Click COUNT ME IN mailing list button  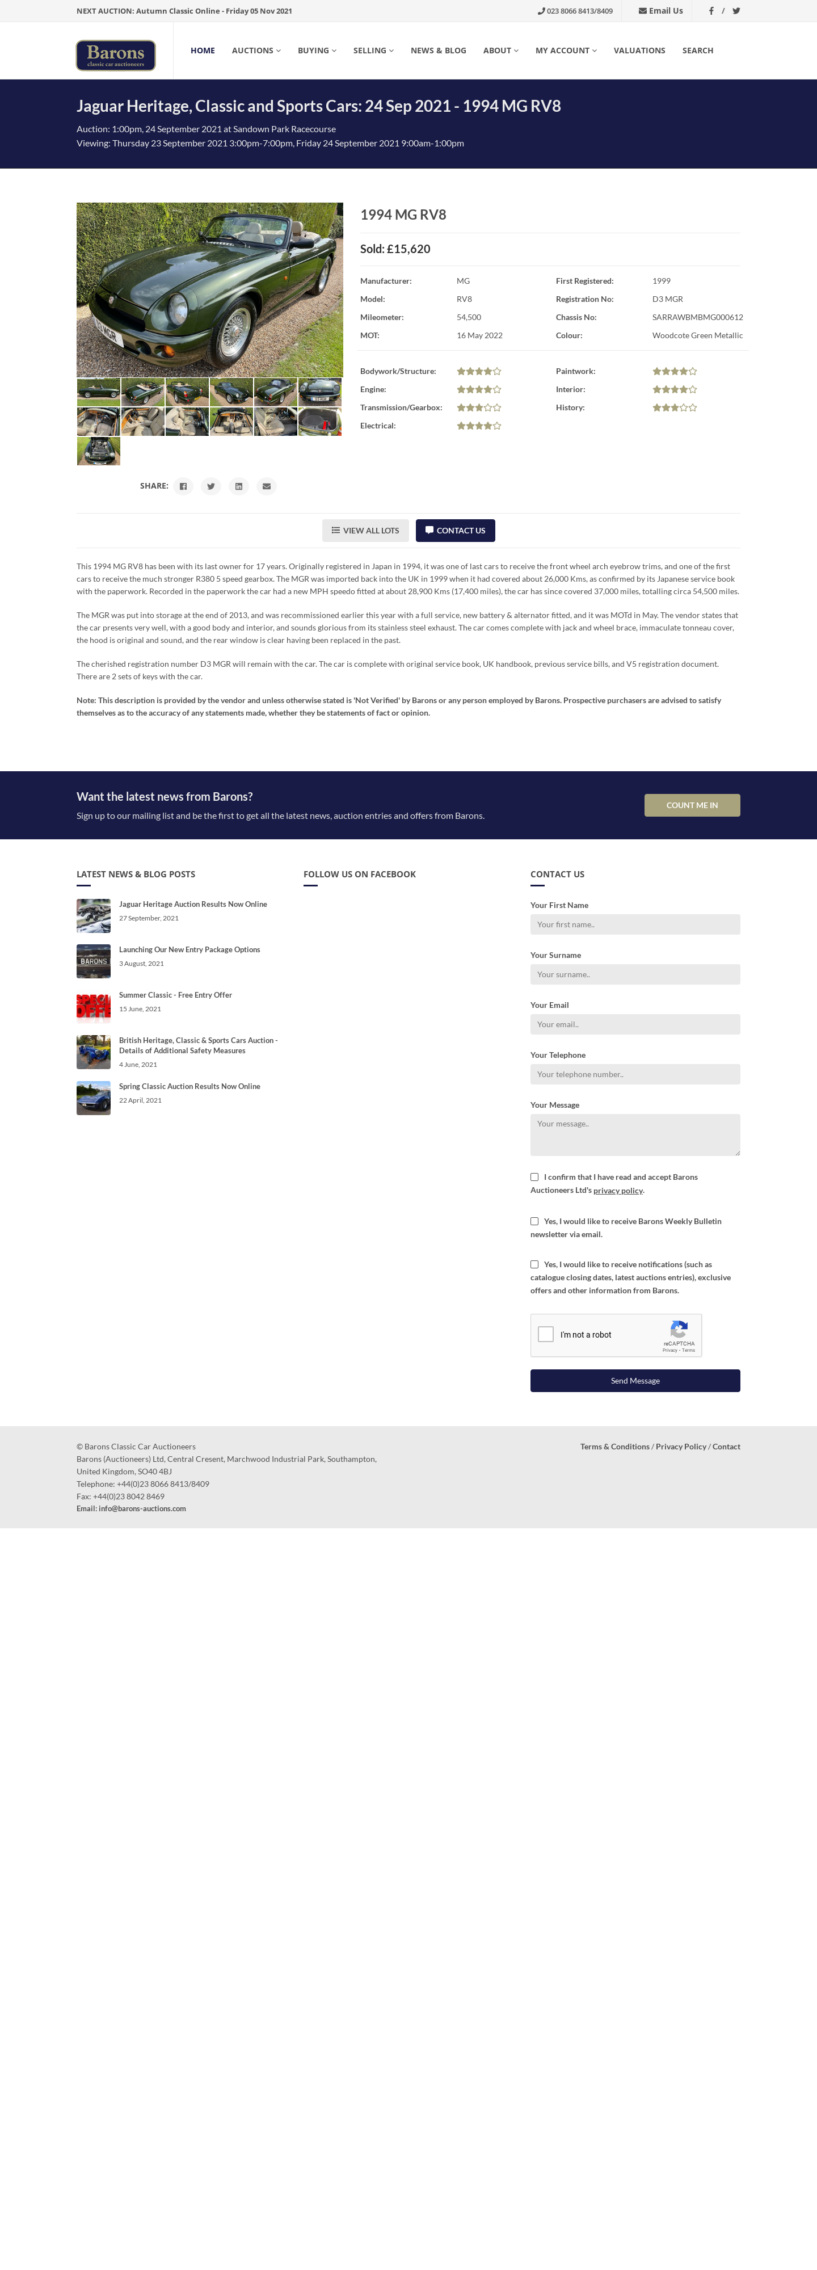(x=692, y=805)
